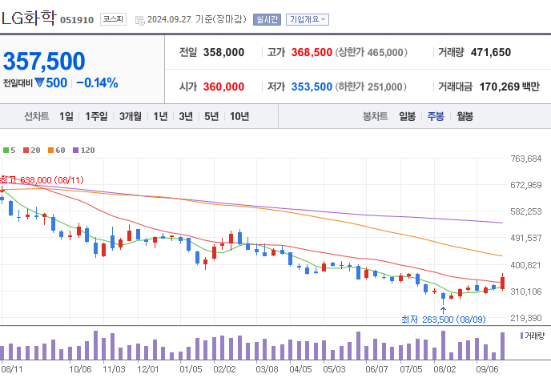The height and width of the screenshot is (386, 551).
Task: Select the 1년 line chart tab
Action: [x=160, y=116]
